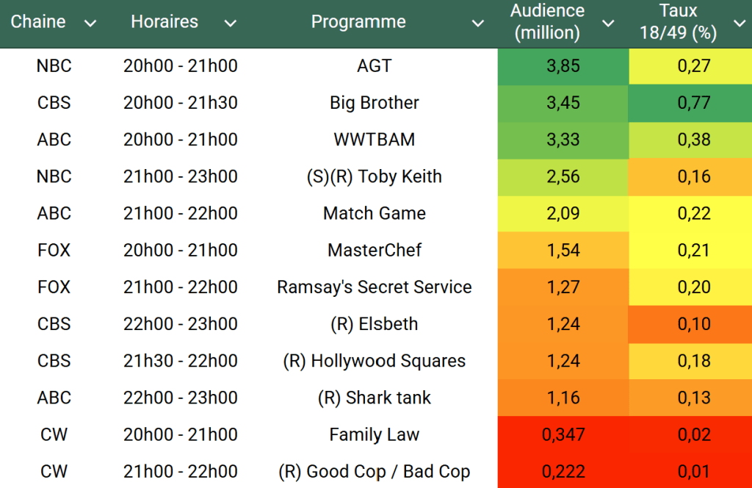Click the red 0,347 audience cell
The width and height of the screenshot is (752, 488).
point(563,434)
